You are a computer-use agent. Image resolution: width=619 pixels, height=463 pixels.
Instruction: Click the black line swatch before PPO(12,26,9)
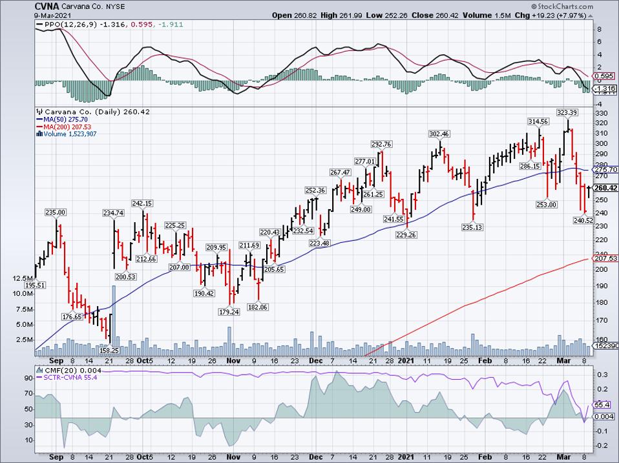[39, 25]
